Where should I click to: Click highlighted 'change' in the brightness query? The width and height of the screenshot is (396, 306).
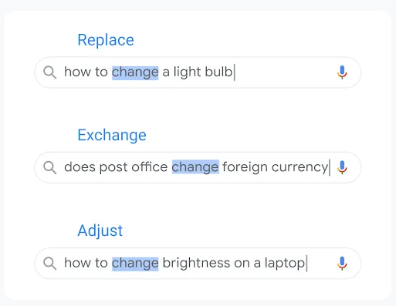135,264
